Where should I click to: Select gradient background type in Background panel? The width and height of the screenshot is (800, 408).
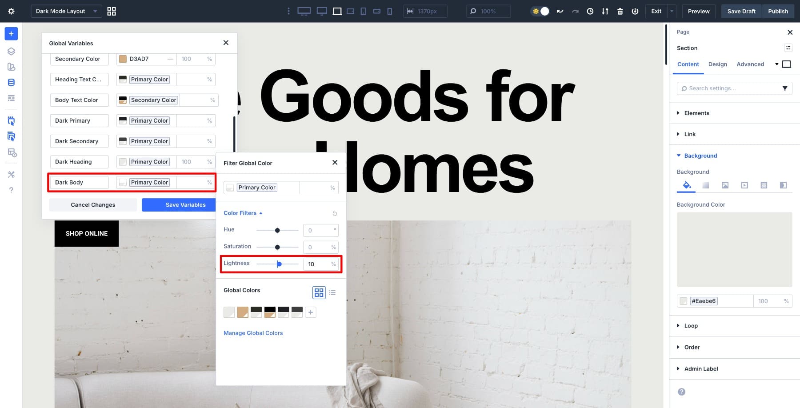point(705,185)
